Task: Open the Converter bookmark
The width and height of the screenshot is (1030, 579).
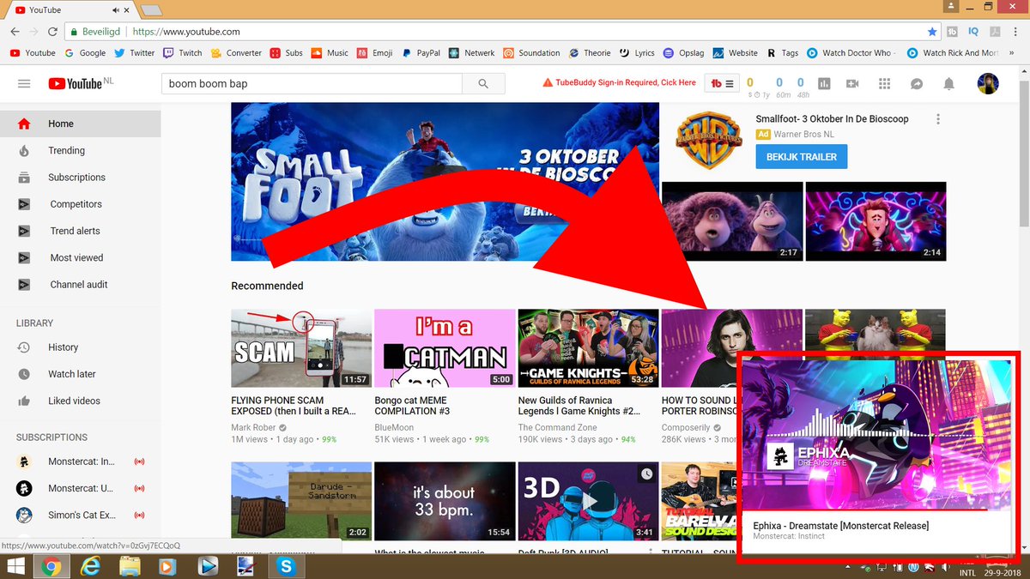Action: click(x=236, y=52)
